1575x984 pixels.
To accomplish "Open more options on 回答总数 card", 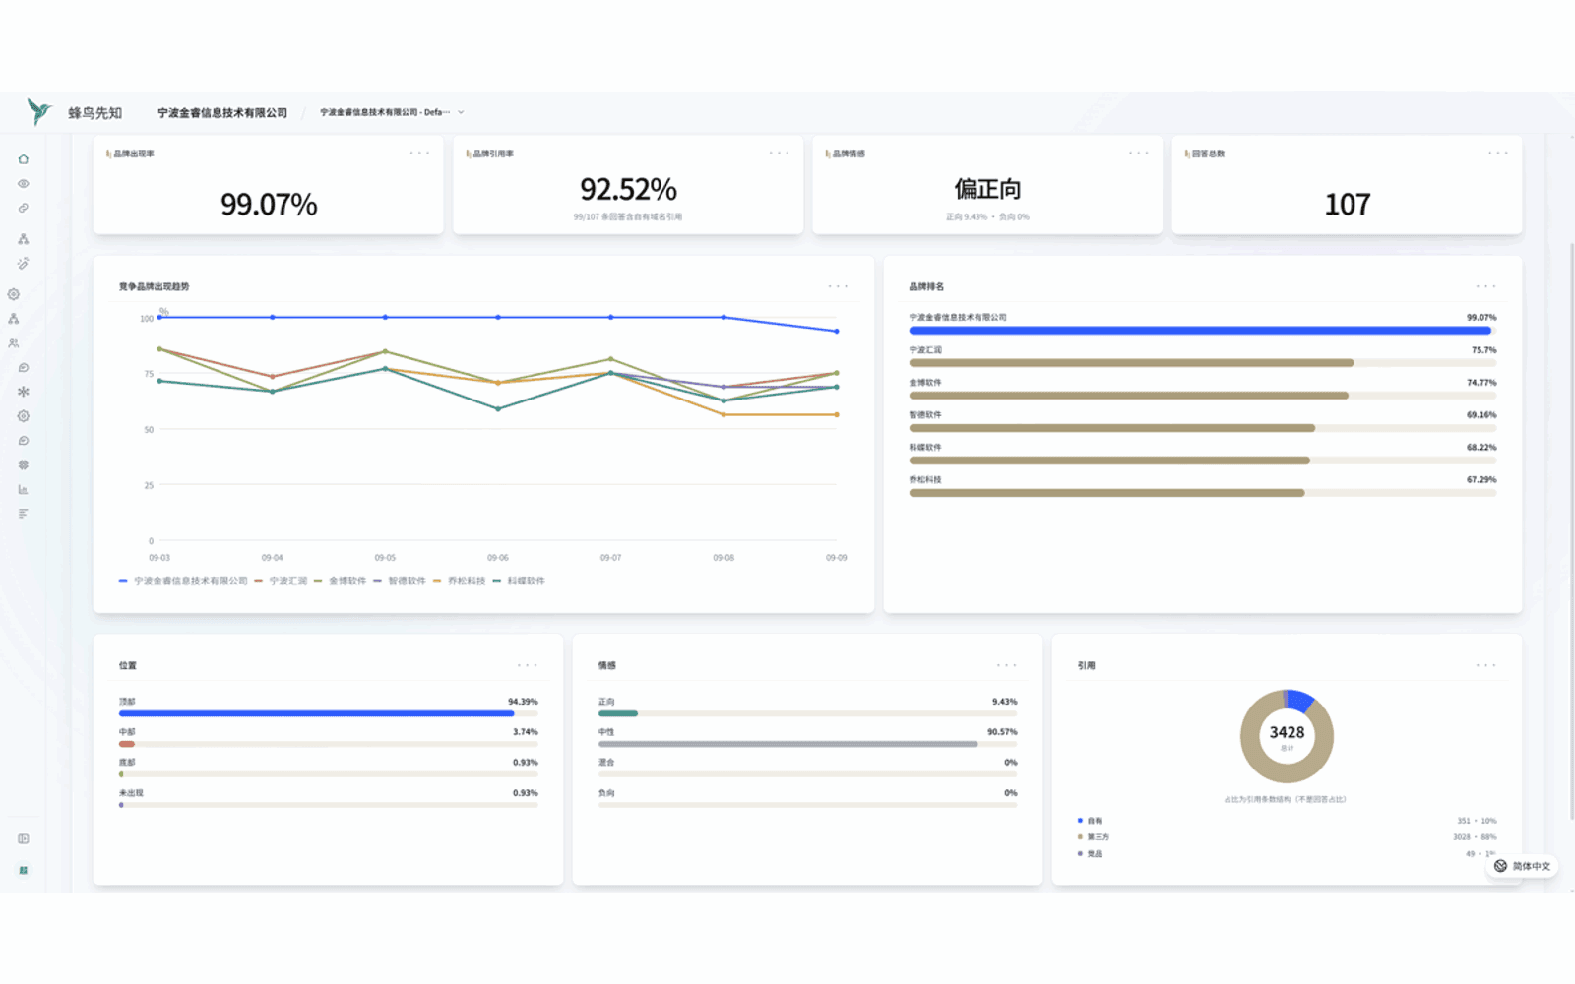I will [x=1498, y=153].
